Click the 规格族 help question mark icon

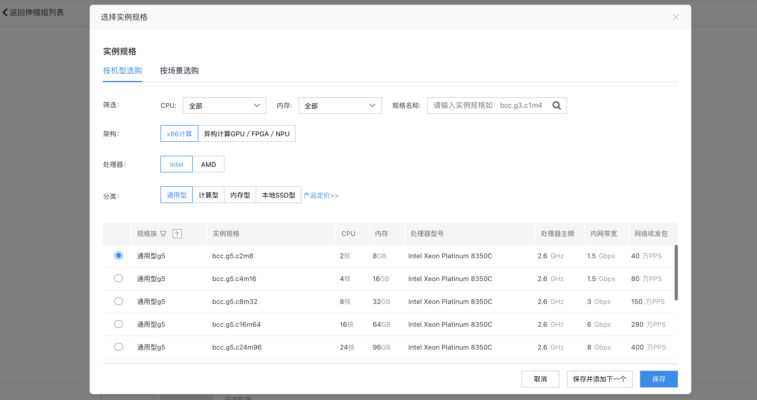(x=177, y=234)
